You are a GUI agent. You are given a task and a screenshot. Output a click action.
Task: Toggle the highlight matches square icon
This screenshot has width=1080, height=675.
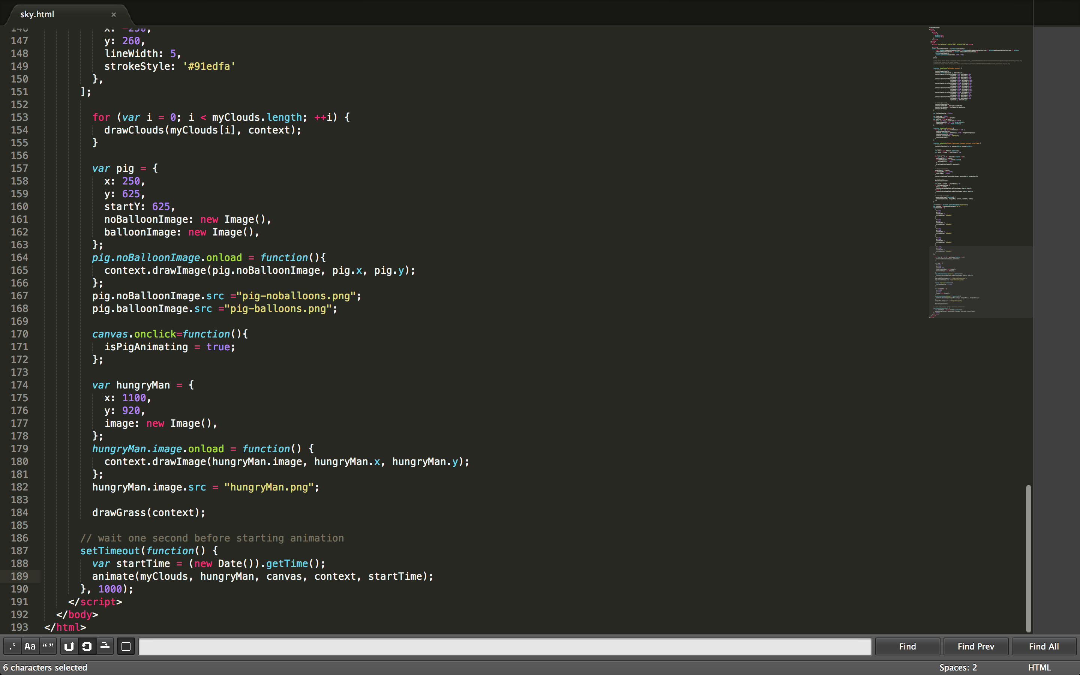tap(126, 646)
